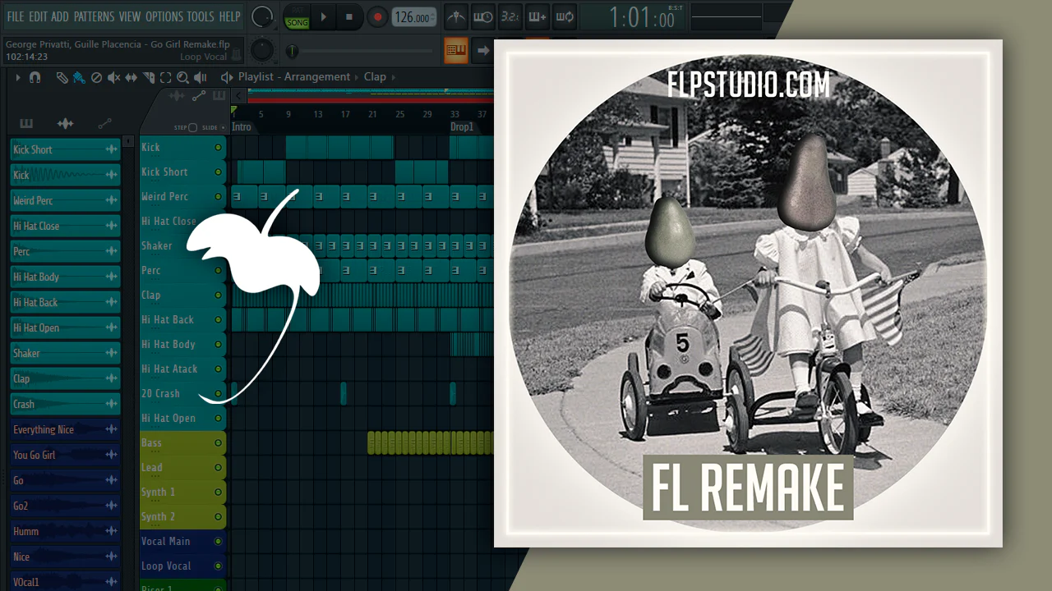
Task: Click the waveform icon above track headers
Action: click(177, 96)
